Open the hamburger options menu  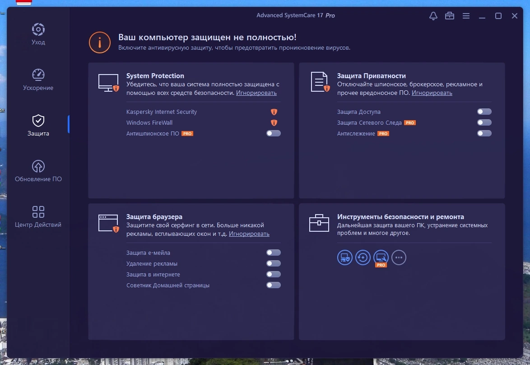pos(466,16)
